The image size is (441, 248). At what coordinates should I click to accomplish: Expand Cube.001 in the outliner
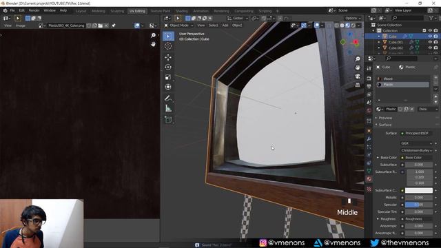pos(379,42)
